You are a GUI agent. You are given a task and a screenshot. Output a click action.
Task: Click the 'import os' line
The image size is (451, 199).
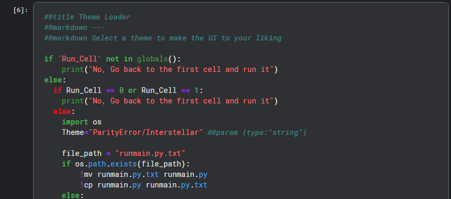81,122
